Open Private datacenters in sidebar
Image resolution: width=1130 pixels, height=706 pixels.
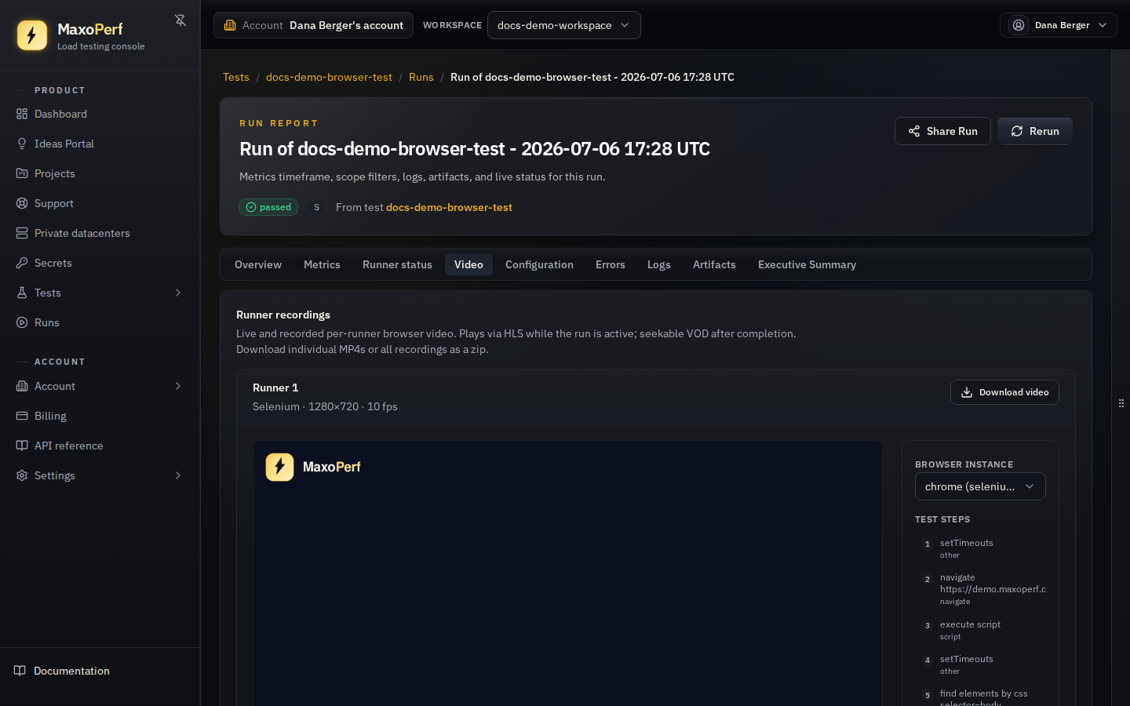100,233
